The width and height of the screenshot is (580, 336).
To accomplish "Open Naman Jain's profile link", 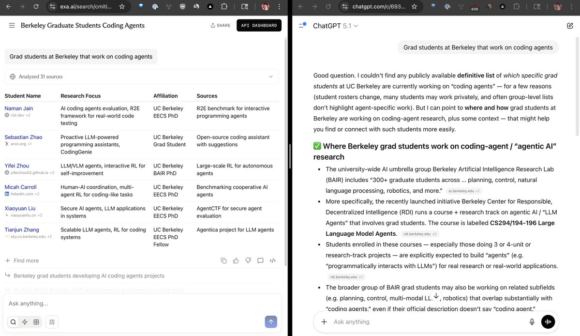I will point(19,108).
